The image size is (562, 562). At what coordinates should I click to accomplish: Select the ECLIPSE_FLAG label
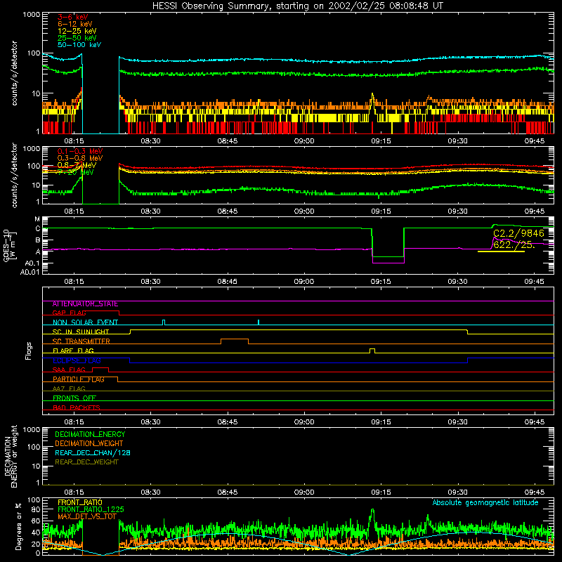coord(77,360)
